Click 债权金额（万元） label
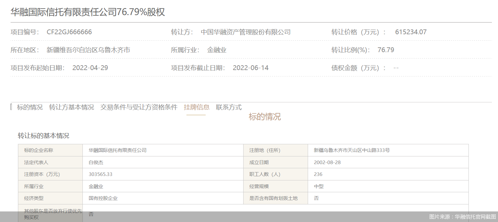Image resolution: width=498 pixels, height=222 pixels. click(x=358, y=68)
